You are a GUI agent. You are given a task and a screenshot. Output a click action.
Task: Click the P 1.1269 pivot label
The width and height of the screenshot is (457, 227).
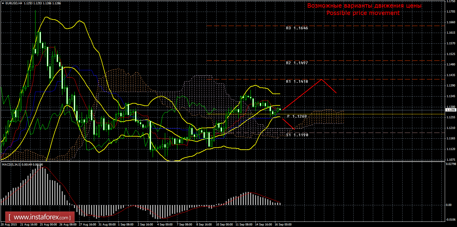297,116
